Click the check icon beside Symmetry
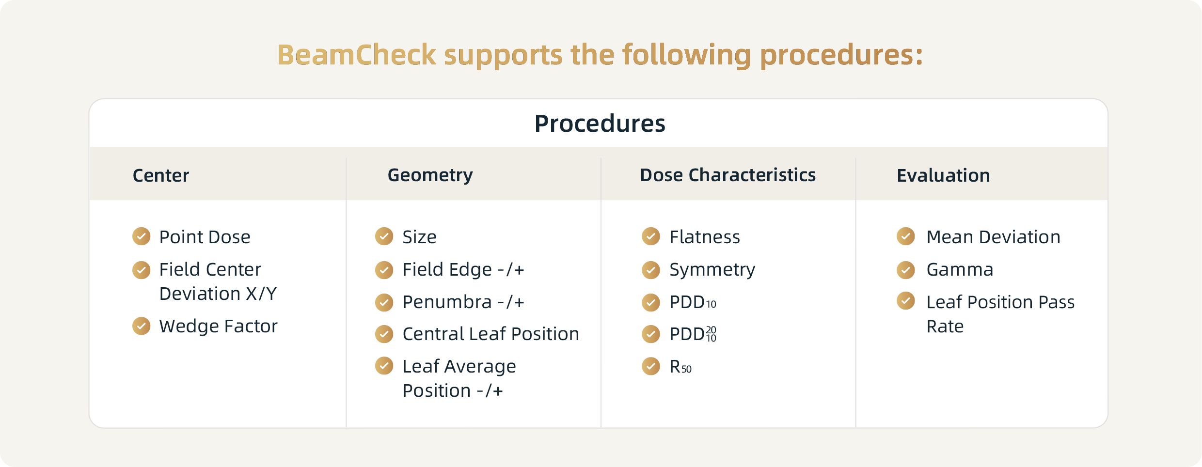 [651, 269]
